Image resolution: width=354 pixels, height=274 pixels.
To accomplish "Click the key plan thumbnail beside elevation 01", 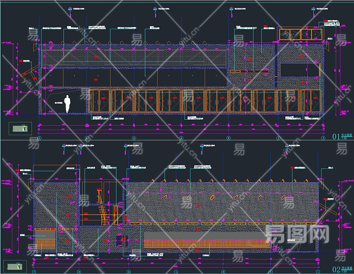I will [x=20, y=128].
